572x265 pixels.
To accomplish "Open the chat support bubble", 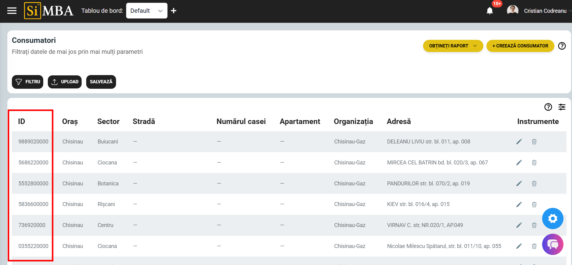I will coord(553,244).
